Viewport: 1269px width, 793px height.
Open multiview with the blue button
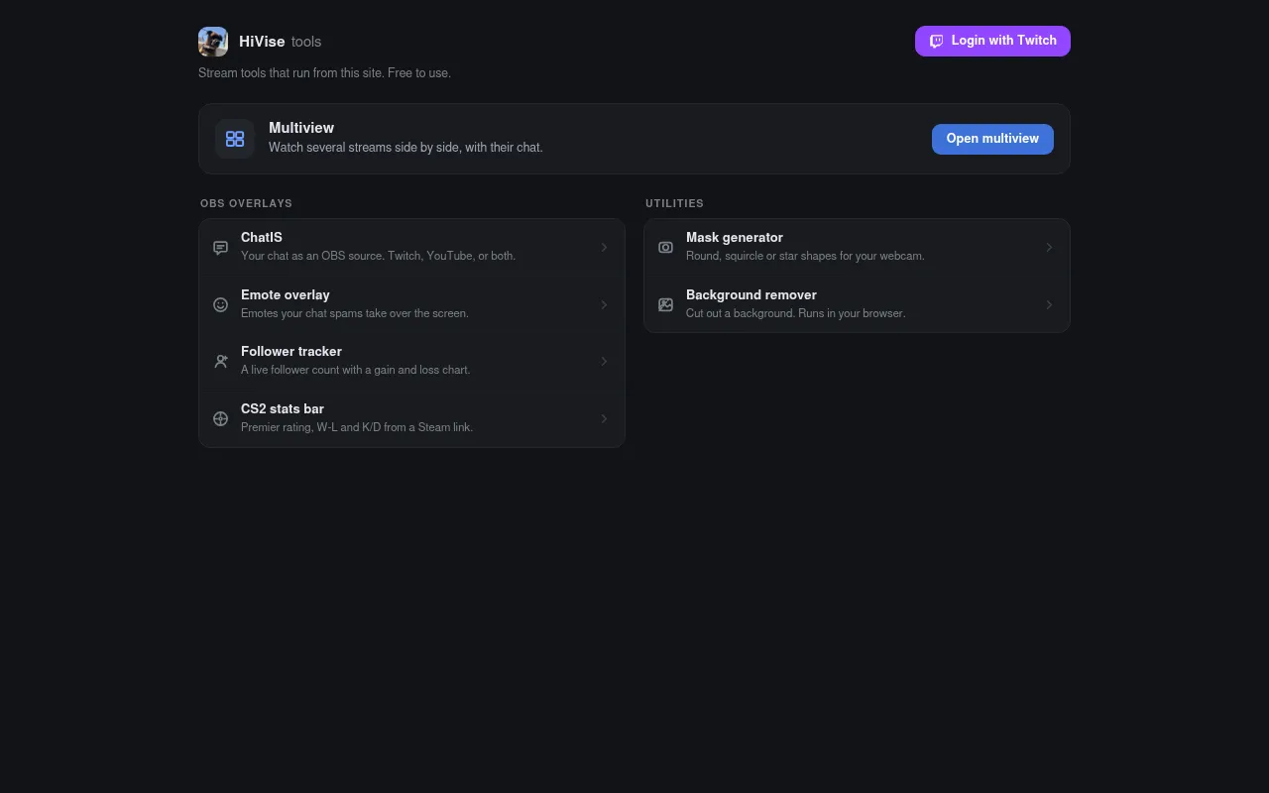click(992, 139)
